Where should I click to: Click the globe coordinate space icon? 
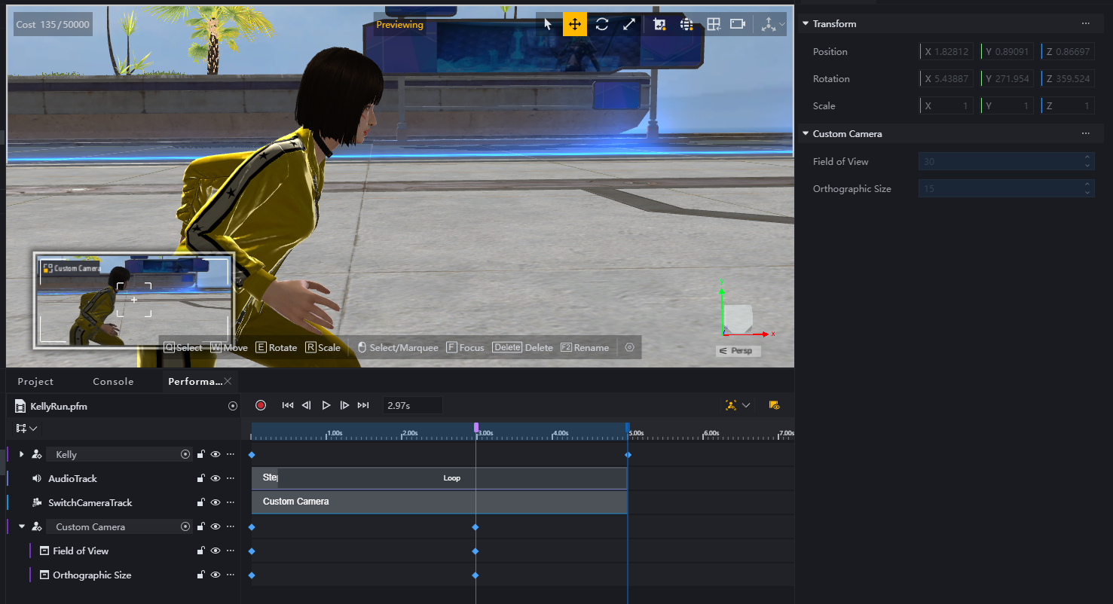(686, 24)
